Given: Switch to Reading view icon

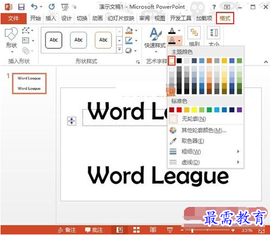Looking at the screenshot, I should pos(153,230).
